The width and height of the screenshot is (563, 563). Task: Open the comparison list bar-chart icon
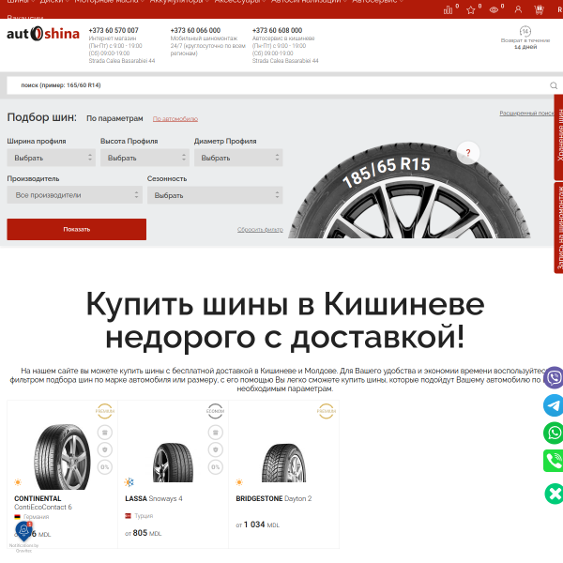(x=449, y=9)
